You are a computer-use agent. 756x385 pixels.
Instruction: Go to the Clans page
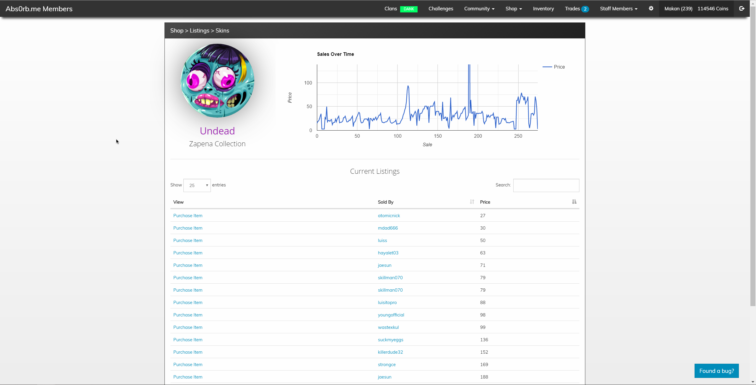coord(390,9)
